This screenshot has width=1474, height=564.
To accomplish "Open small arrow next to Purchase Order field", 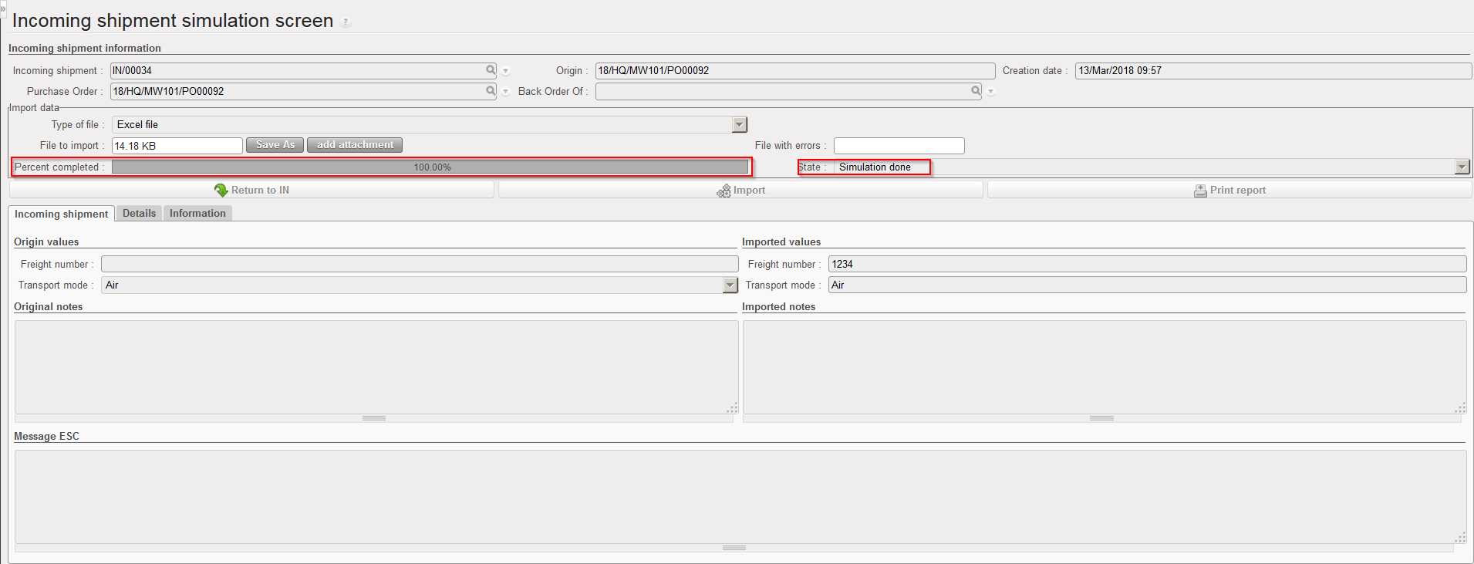I will [506, 92].
